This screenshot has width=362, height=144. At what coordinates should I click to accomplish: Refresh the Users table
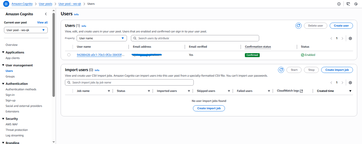tap(298, 26)
